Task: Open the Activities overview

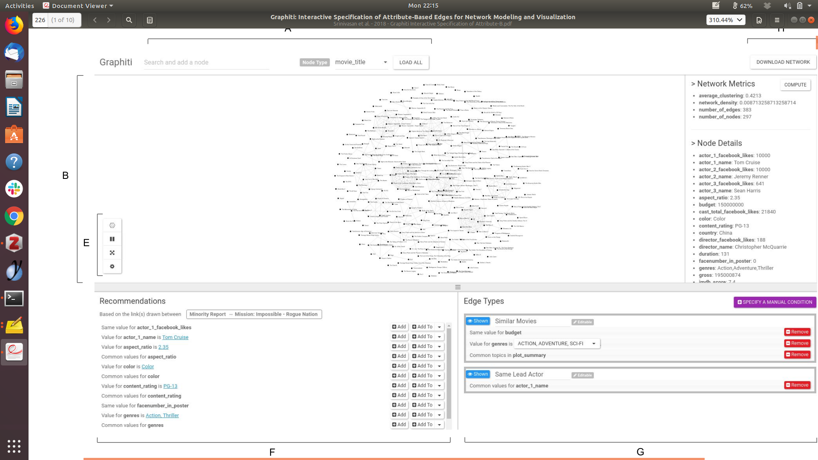Action: click(20, 6)
